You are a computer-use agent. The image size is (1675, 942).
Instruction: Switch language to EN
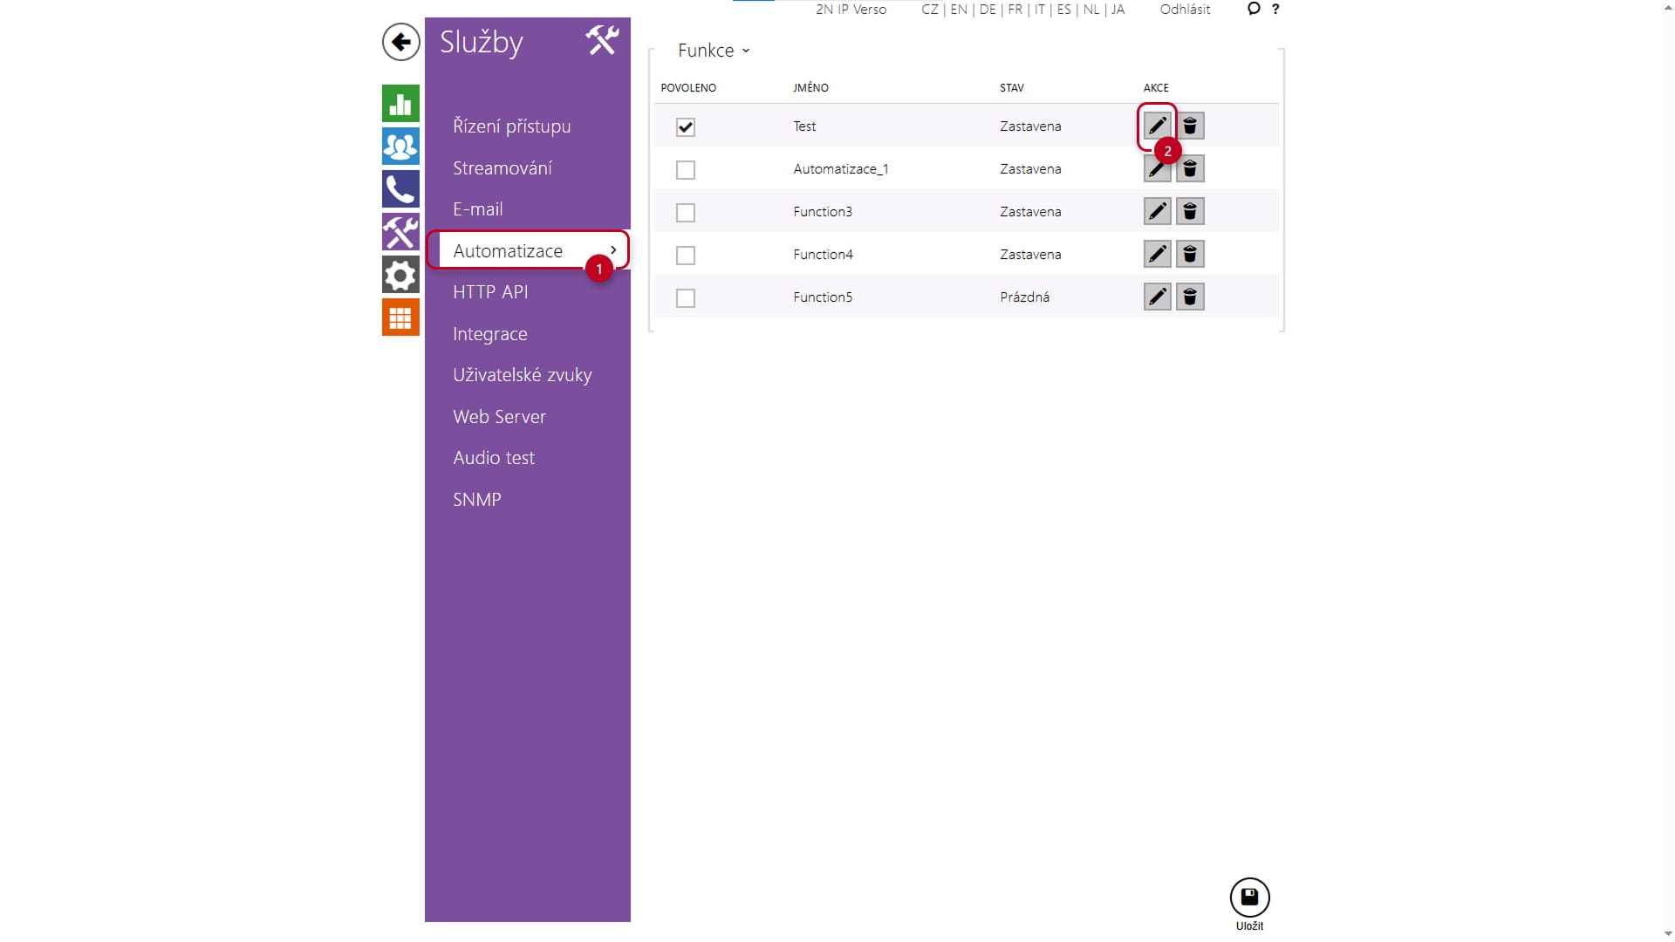coord(959,10)
